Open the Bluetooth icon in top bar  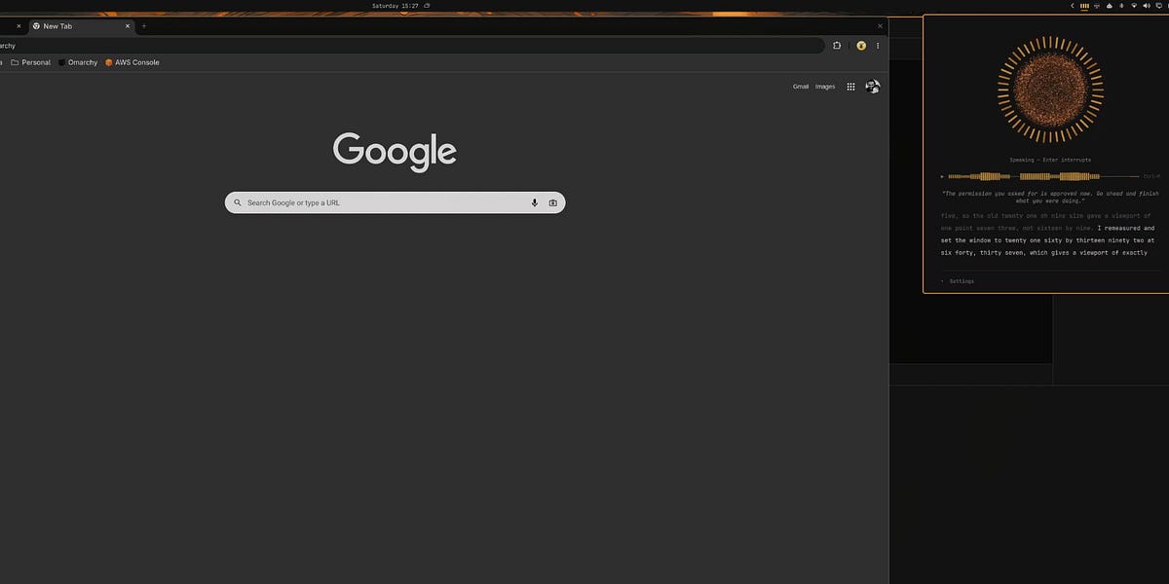click(x=1121, y=6)
